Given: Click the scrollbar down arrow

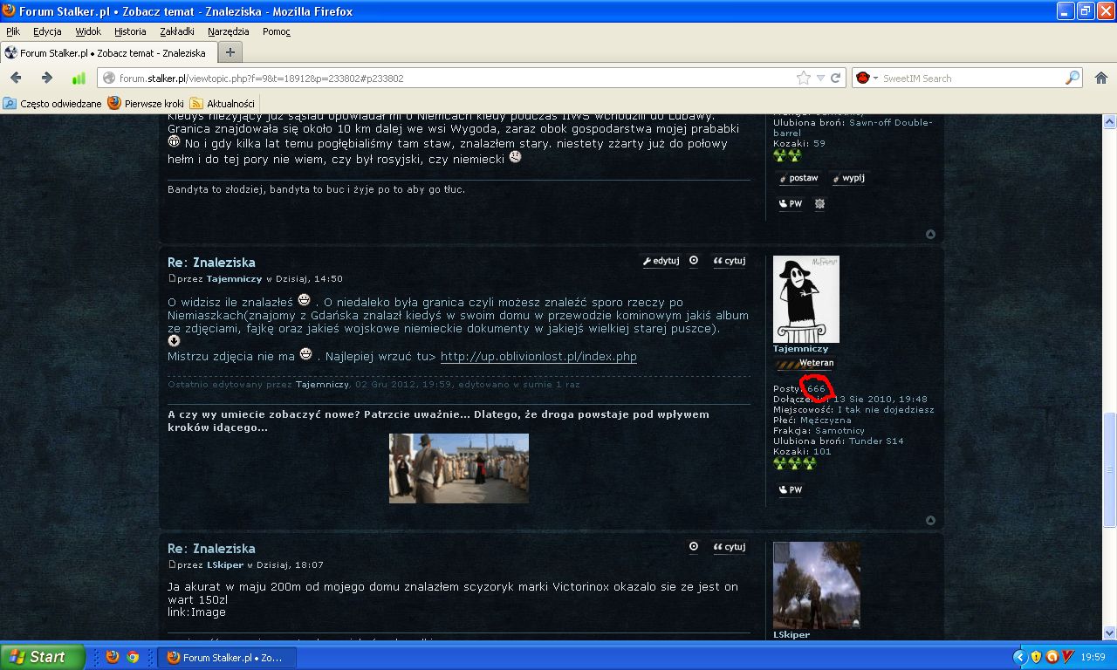Looking at the screenshot, I should click(x=1110, y=634).
